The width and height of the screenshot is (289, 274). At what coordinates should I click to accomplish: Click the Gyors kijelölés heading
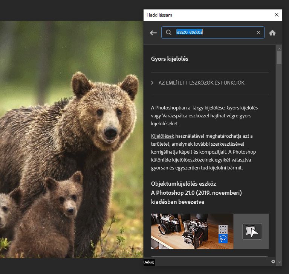(x=170, y=59)
